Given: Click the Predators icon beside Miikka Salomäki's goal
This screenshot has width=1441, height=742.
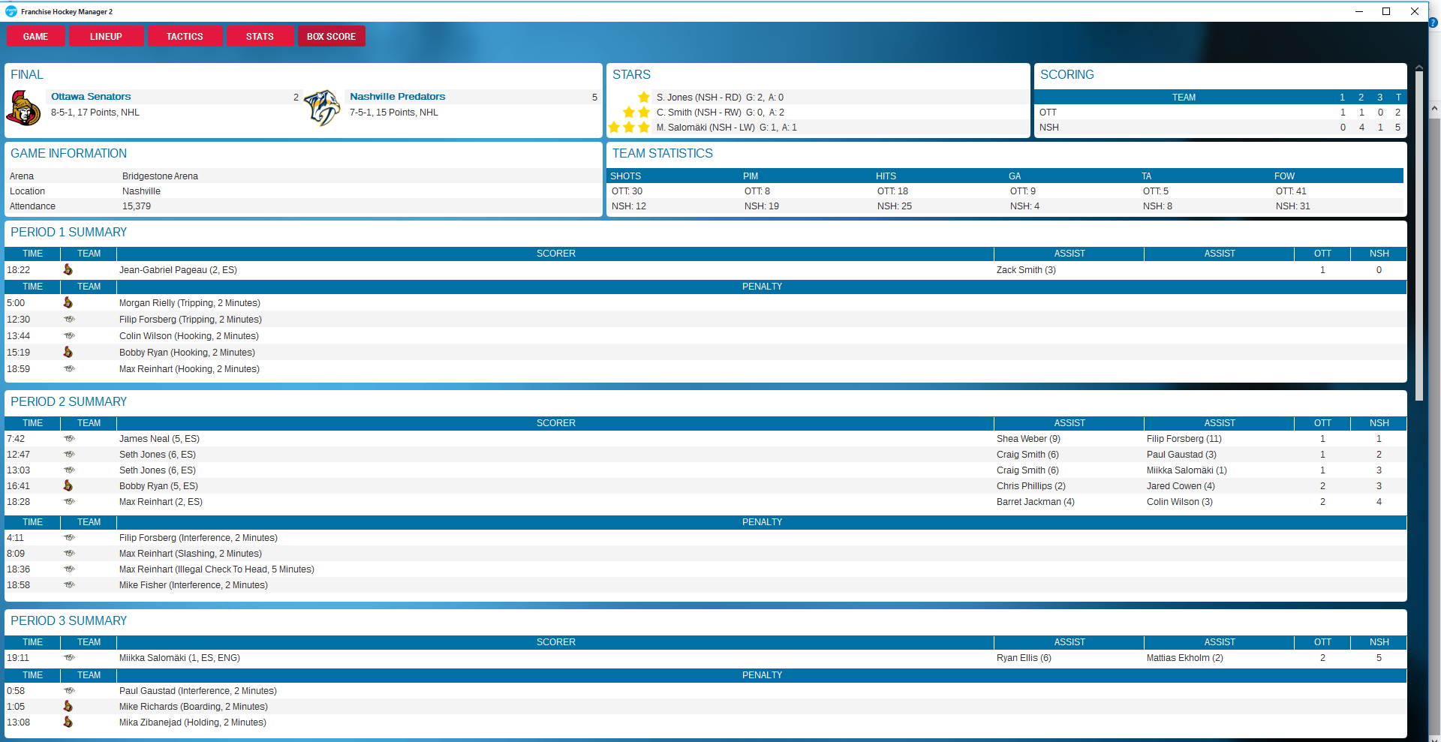Looking at the screenshot, I should (x=69, y=658).
